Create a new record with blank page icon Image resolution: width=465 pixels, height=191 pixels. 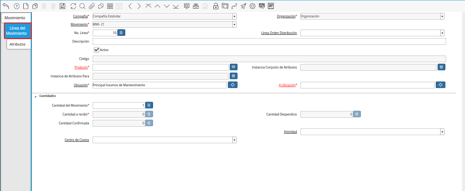26,6
